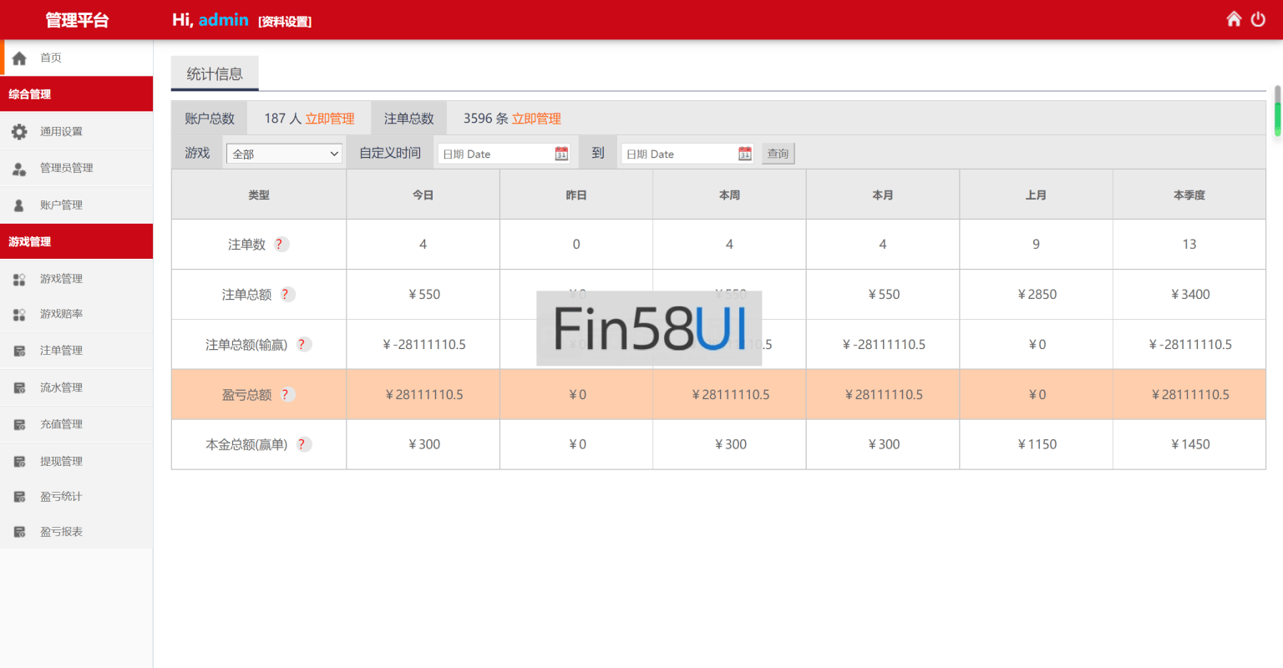Open the 资料设置 link in header
1283x668 pixels.
[285, 22]
